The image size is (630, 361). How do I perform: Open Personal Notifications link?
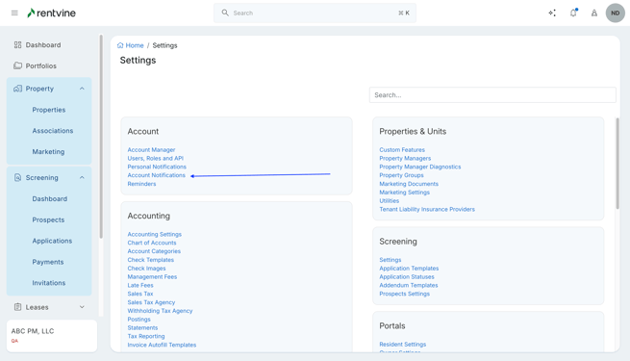pos(157,167)
